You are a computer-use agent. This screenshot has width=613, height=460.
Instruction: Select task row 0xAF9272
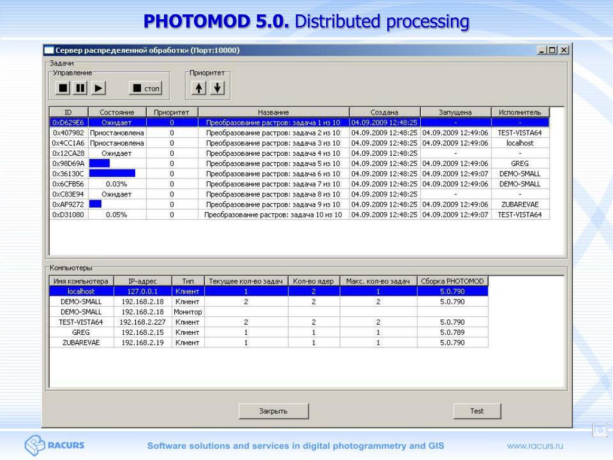pyautogui.click(x=299, y=204)
